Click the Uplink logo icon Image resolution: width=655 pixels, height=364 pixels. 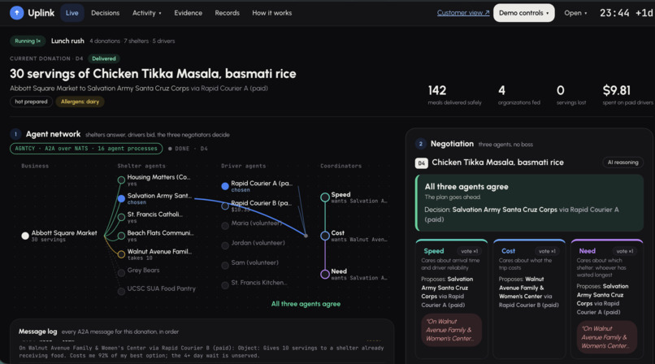tap(17, 13)
